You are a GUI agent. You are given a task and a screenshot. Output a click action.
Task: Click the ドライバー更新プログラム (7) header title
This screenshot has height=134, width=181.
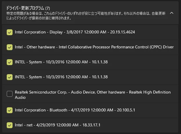click(28, 8)
